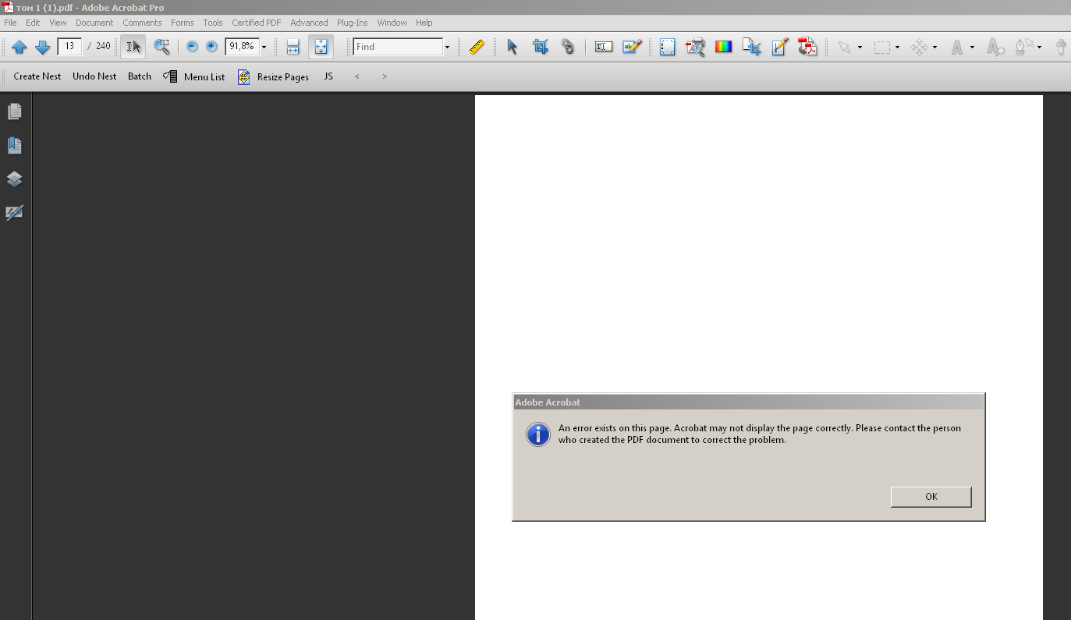The height and width of the screenshot is (620, 1071).
Task: Open dropdown next to letter A tool
Action: click(972, 47)
